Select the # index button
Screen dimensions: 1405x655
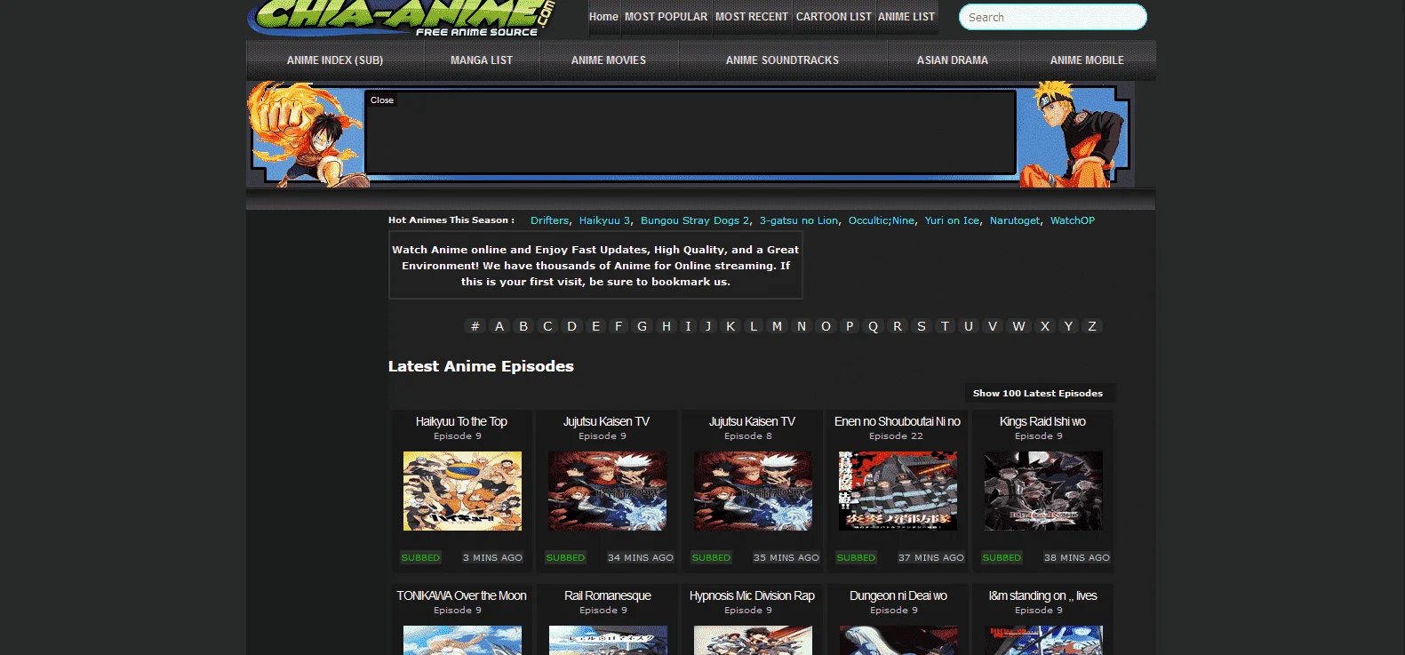tap(475, 326)
